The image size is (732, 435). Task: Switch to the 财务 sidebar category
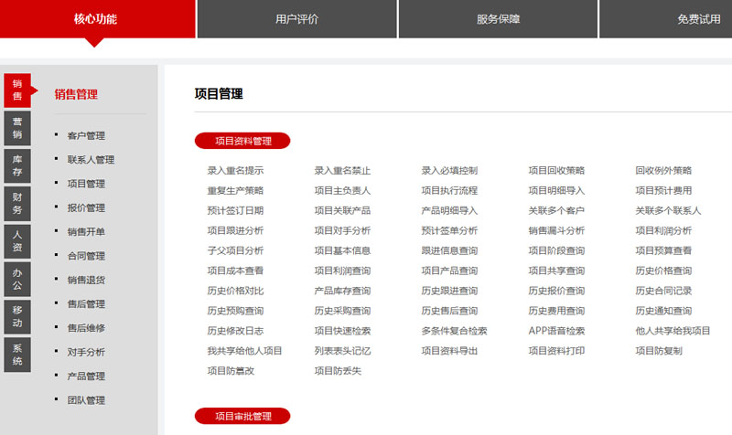click(x=17, y=203)
